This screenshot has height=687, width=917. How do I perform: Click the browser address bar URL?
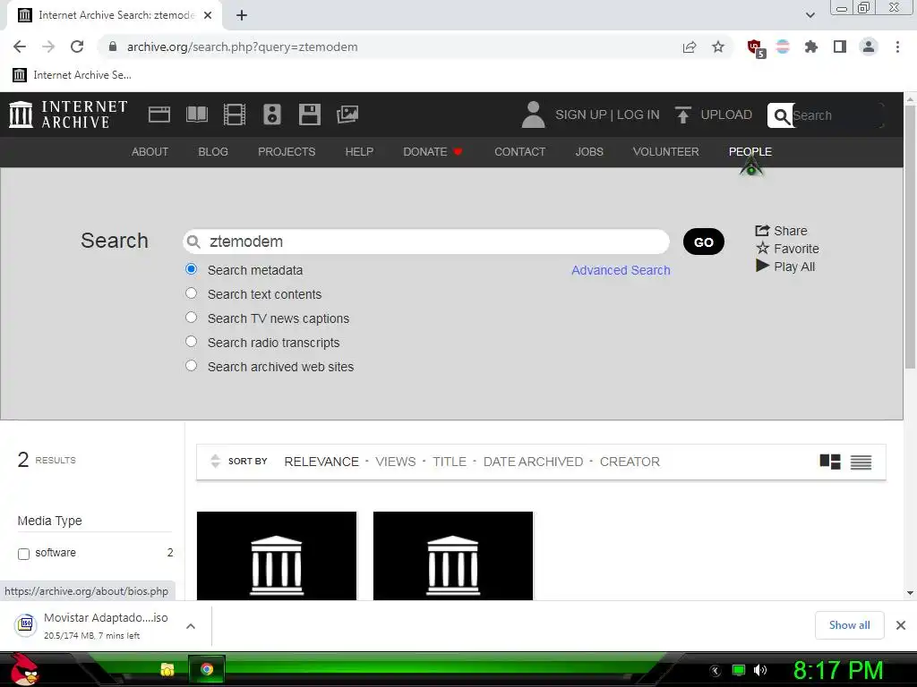tap(242, 47)
